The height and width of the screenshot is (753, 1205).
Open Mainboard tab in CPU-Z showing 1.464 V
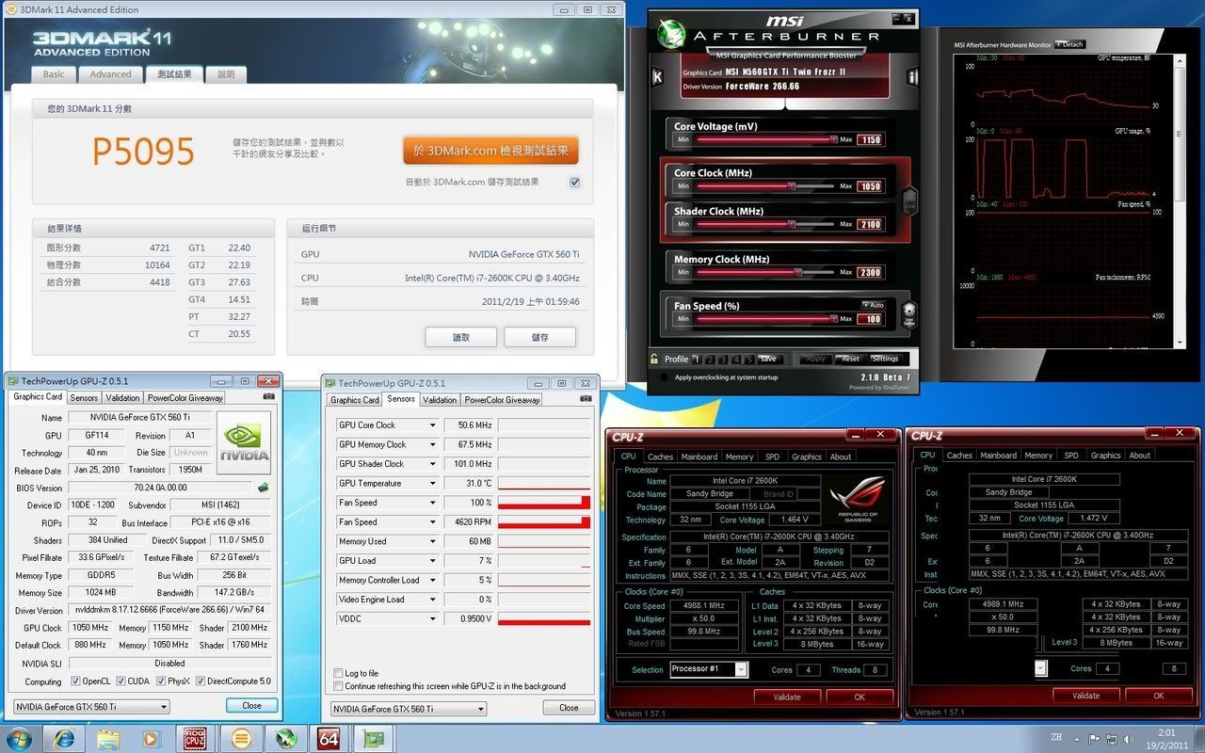tap(699, 457)
